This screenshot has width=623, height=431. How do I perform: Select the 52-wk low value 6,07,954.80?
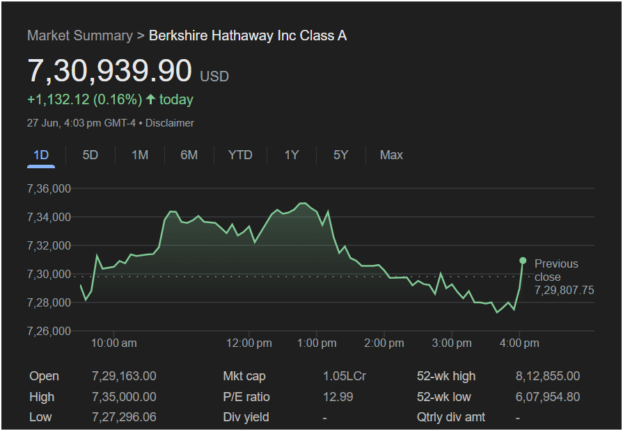coord(548,397)
